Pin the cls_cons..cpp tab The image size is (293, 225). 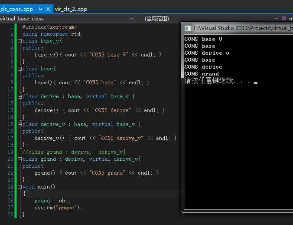[x=40, y=9]
